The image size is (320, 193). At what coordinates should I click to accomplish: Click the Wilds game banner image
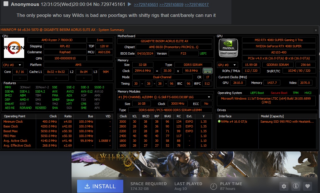coord(194,164)
